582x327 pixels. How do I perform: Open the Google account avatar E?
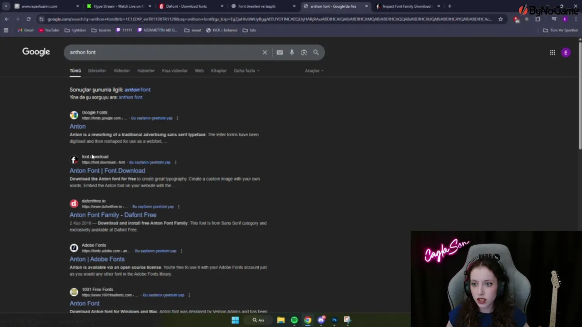[x=566, y=53]
